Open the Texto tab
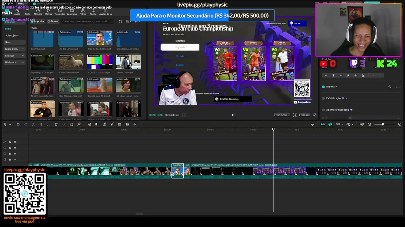 [28, 12]
